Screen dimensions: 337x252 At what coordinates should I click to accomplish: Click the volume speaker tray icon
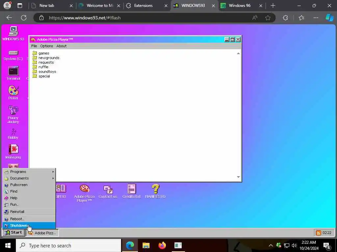[294, 245]
